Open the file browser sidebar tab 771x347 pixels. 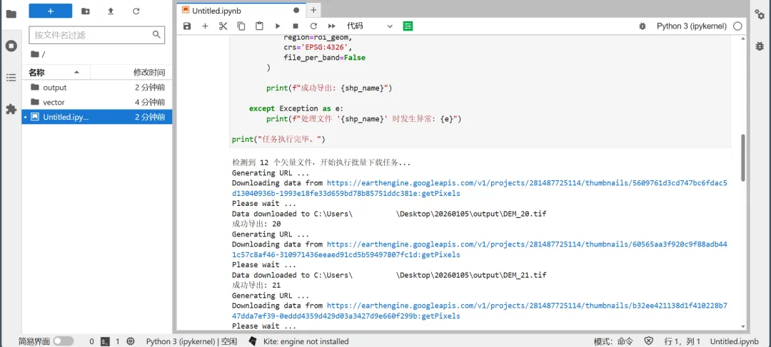point(11,14)
